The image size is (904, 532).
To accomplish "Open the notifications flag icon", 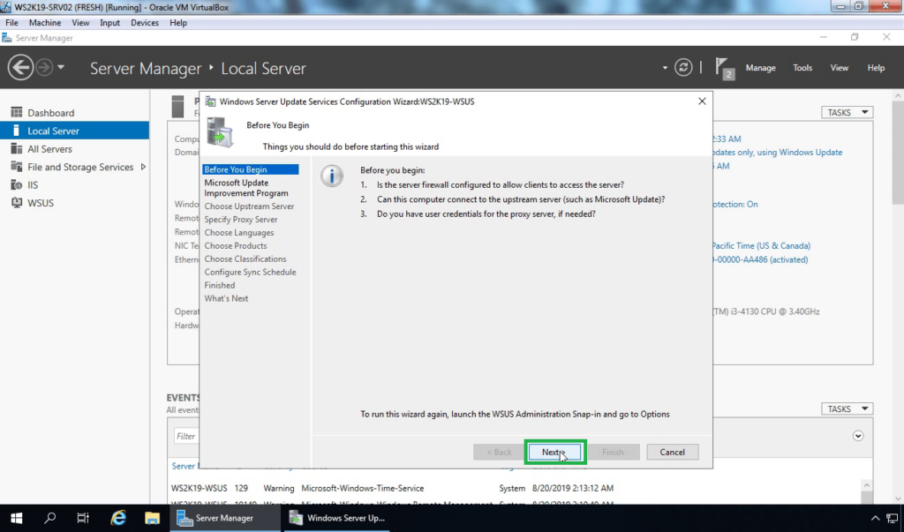I will point(724,68).
